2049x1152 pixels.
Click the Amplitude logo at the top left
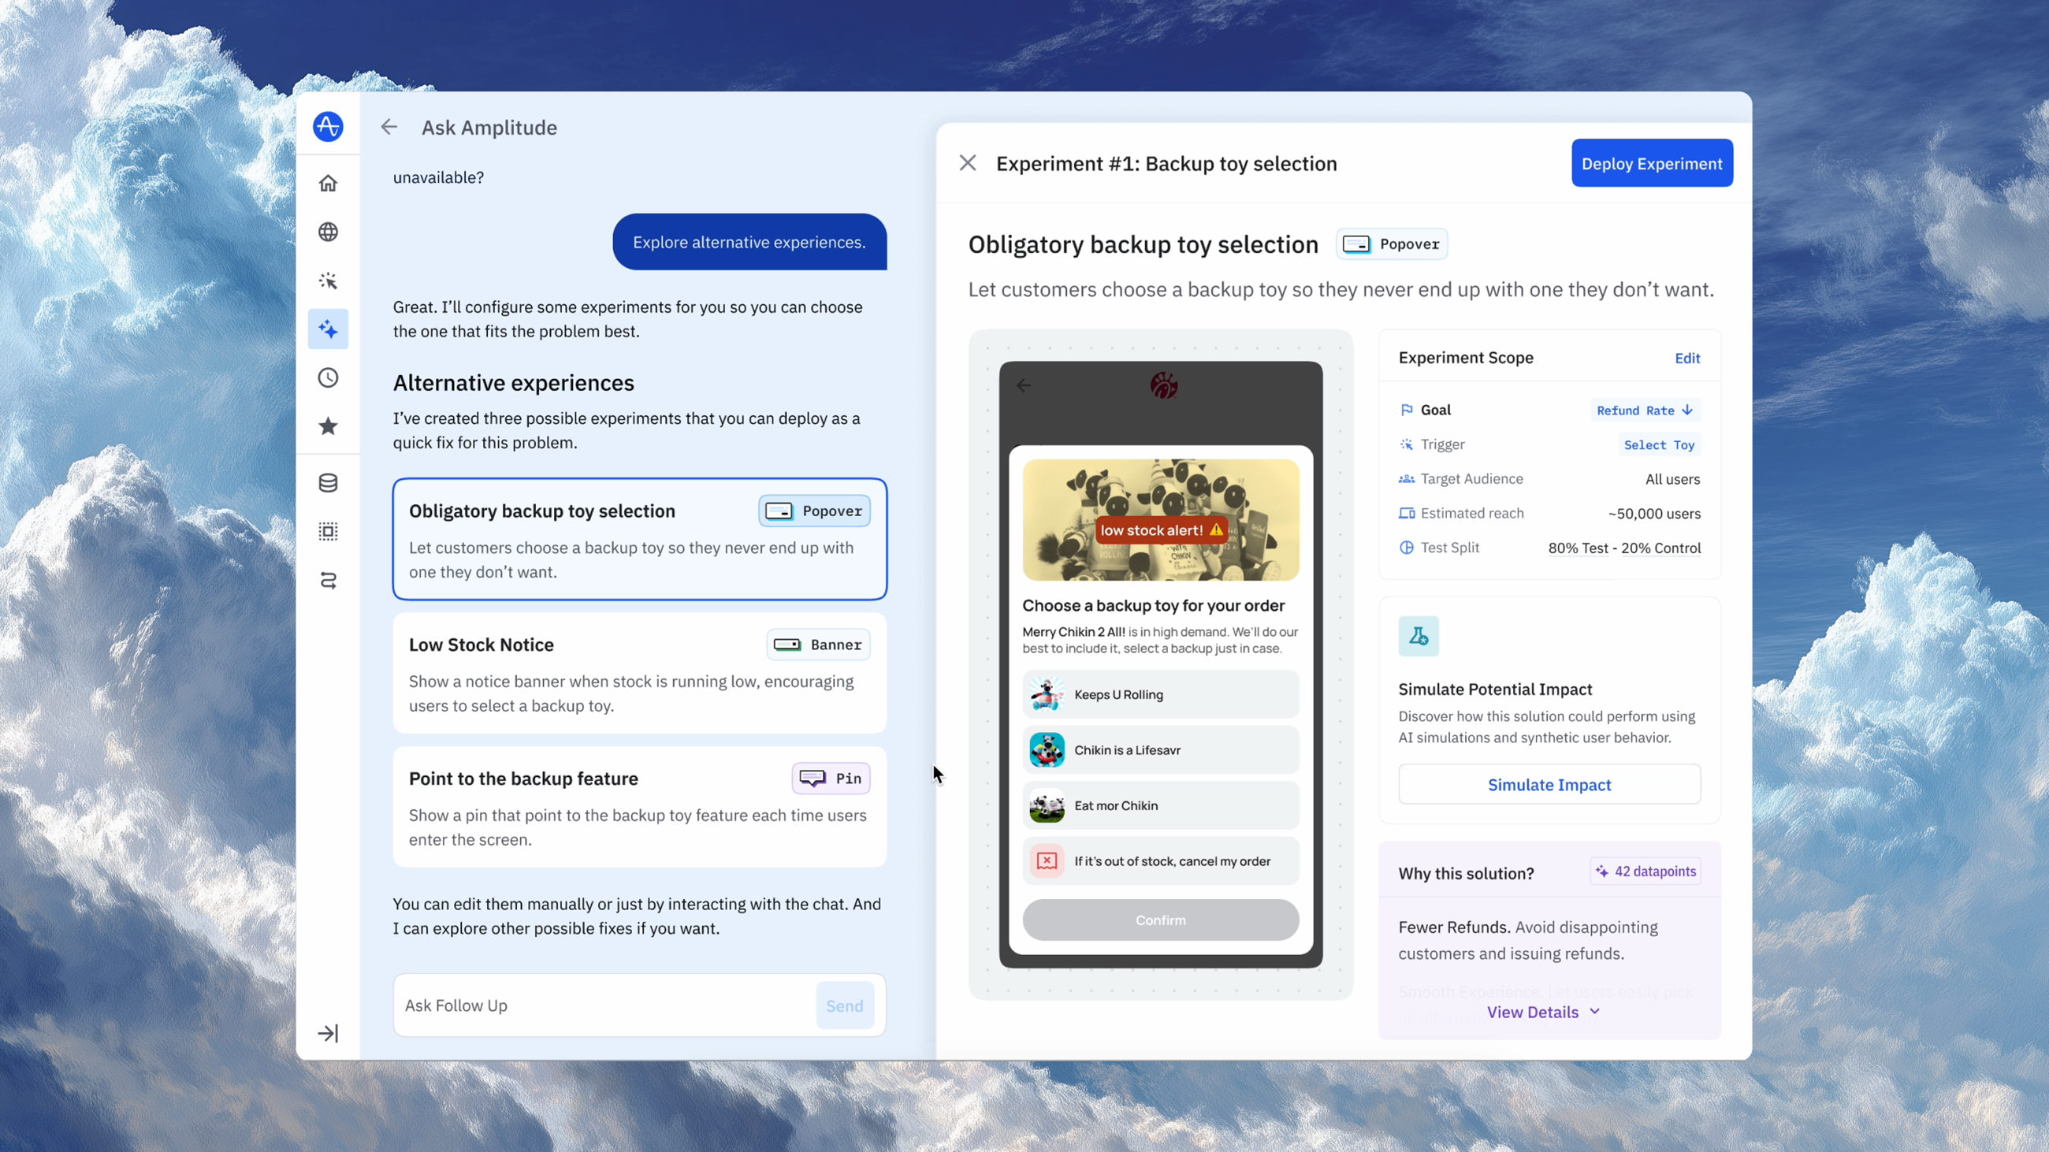[328, 126]
